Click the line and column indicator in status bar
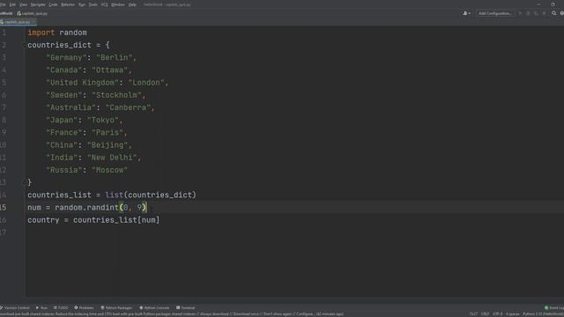The image size is (564, 317). [473, 314]
